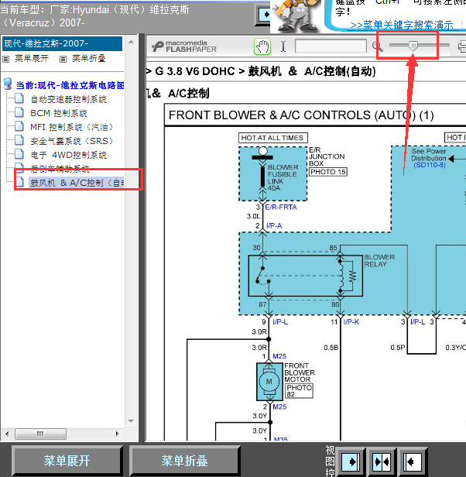Click the page icon beside 电子 4WD控制系统
This screenshot has width=466, height=477.
[x=19, y=155]
